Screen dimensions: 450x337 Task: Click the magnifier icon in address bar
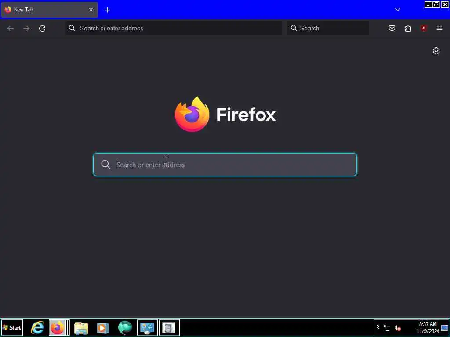72,28
